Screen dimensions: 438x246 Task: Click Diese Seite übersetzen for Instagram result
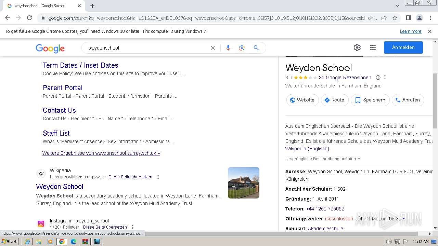(x=105, y=227)
